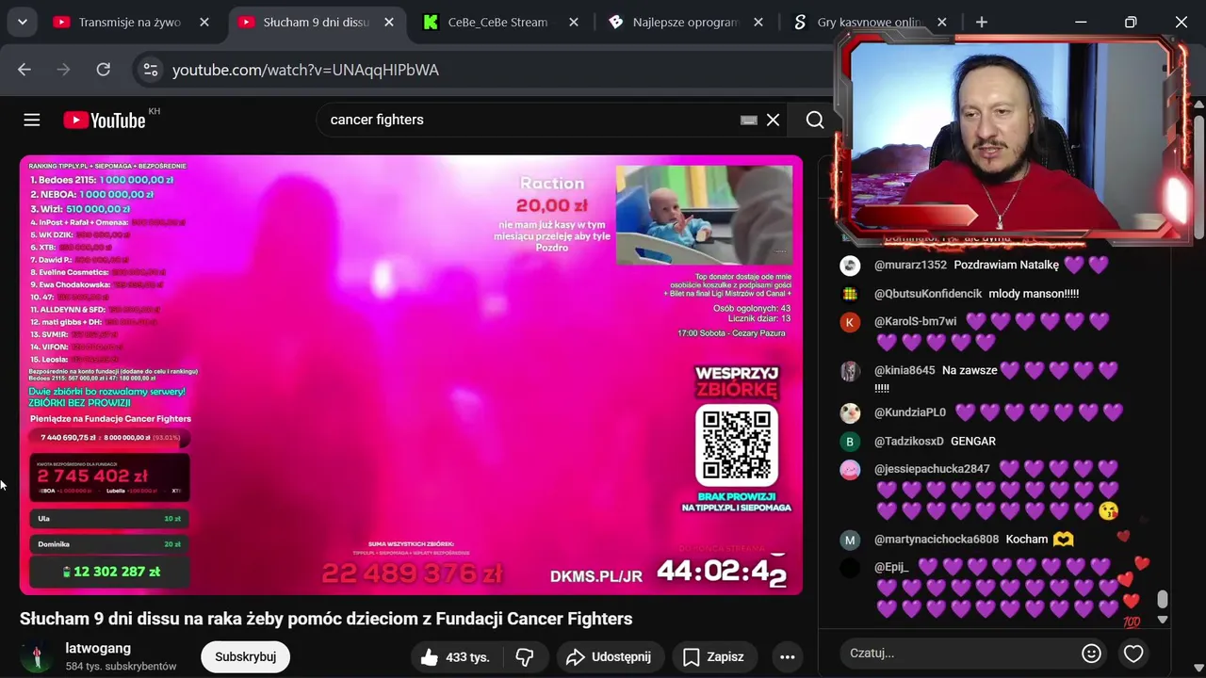
Task: Open @murarz1352 chat author
Action: pos(910,266)
